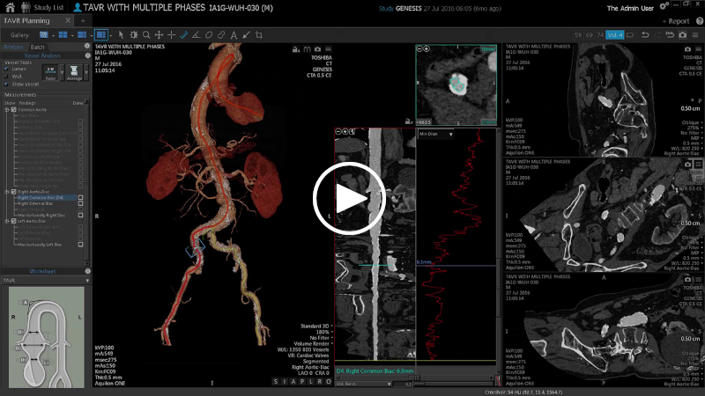Viewport: 705px width, 396px height.
Task: Toggle Left Aorto-Iliac show checkbox
Action: pos(13,221)
